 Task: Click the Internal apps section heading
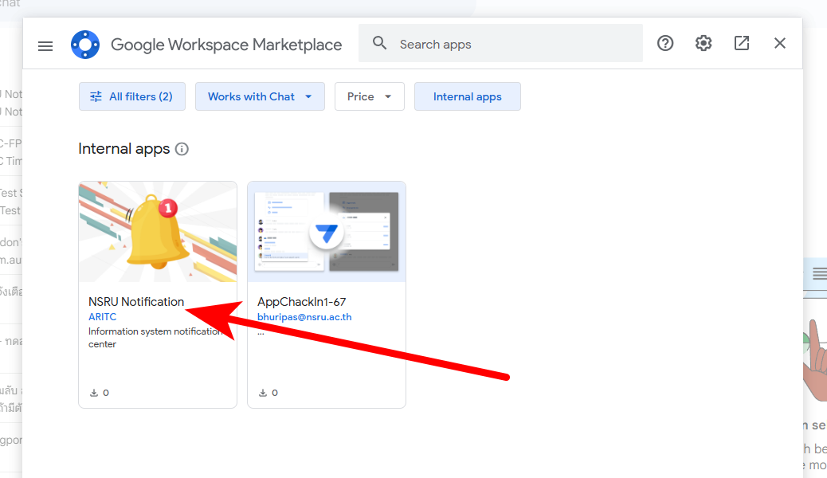[x=124, y=149]
